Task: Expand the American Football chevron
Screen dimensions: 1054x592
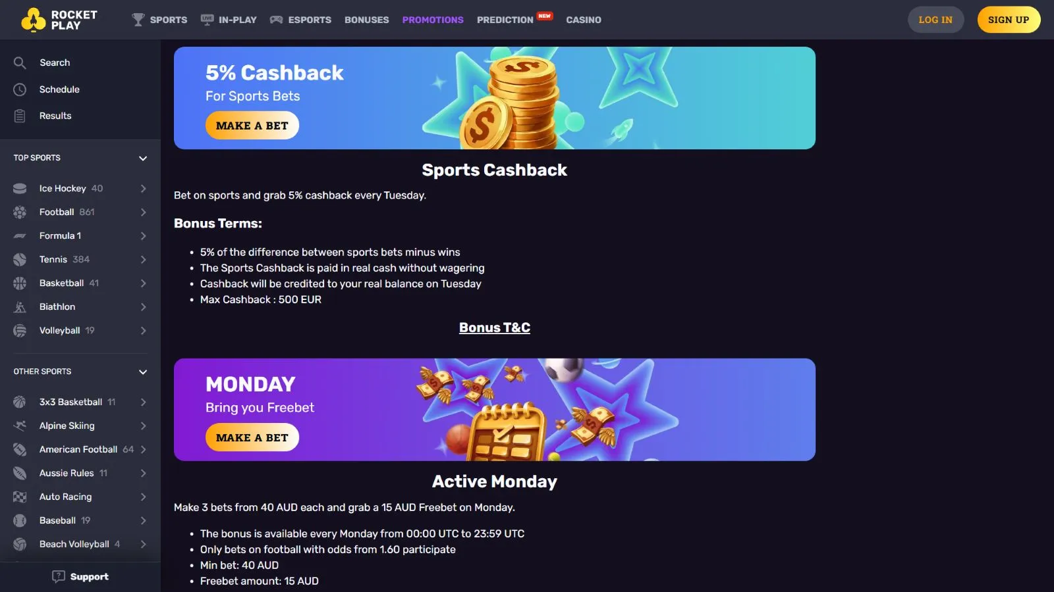Action: (x=143, y=450)
